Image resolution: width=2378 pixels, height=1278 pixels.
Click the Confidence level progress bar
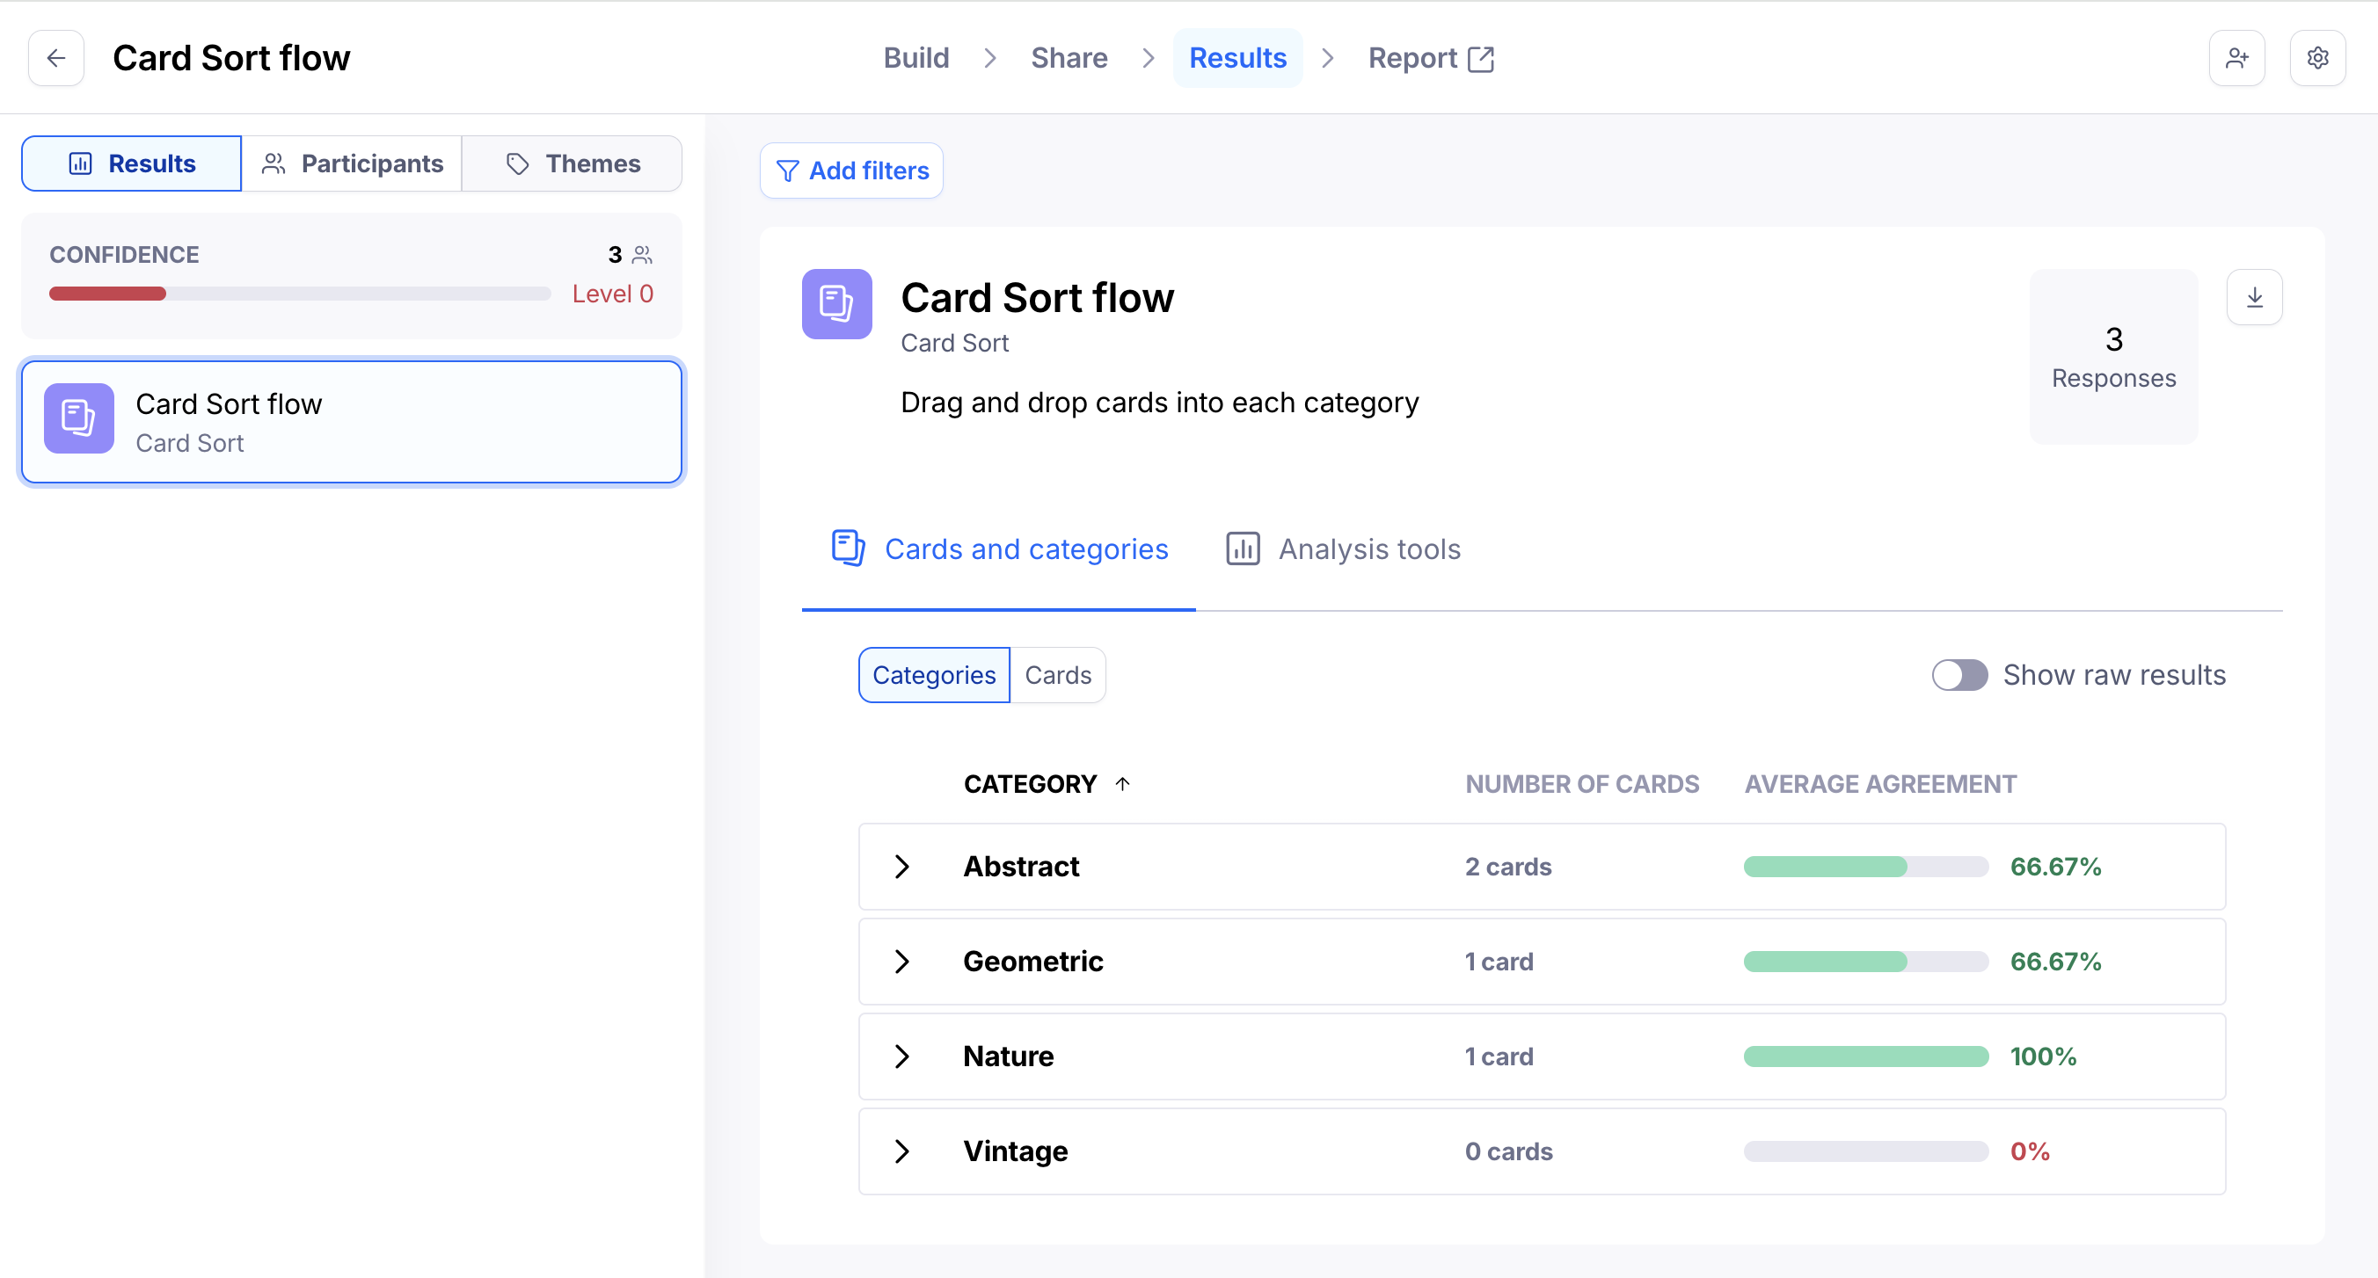pyautogui.click(x=299, y=294)
